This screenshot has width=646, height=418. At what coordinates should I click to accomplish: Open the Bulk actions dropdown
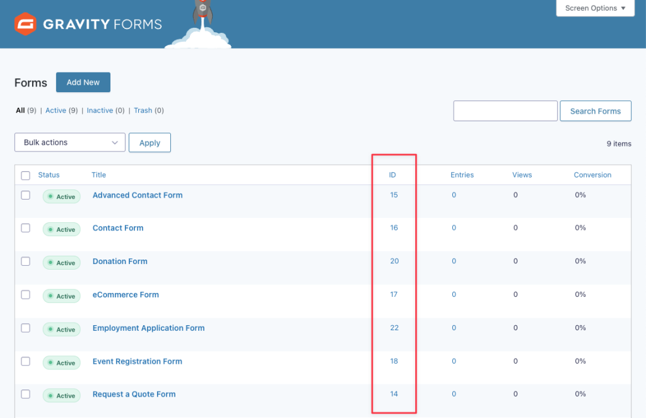[x=70, y=143]
